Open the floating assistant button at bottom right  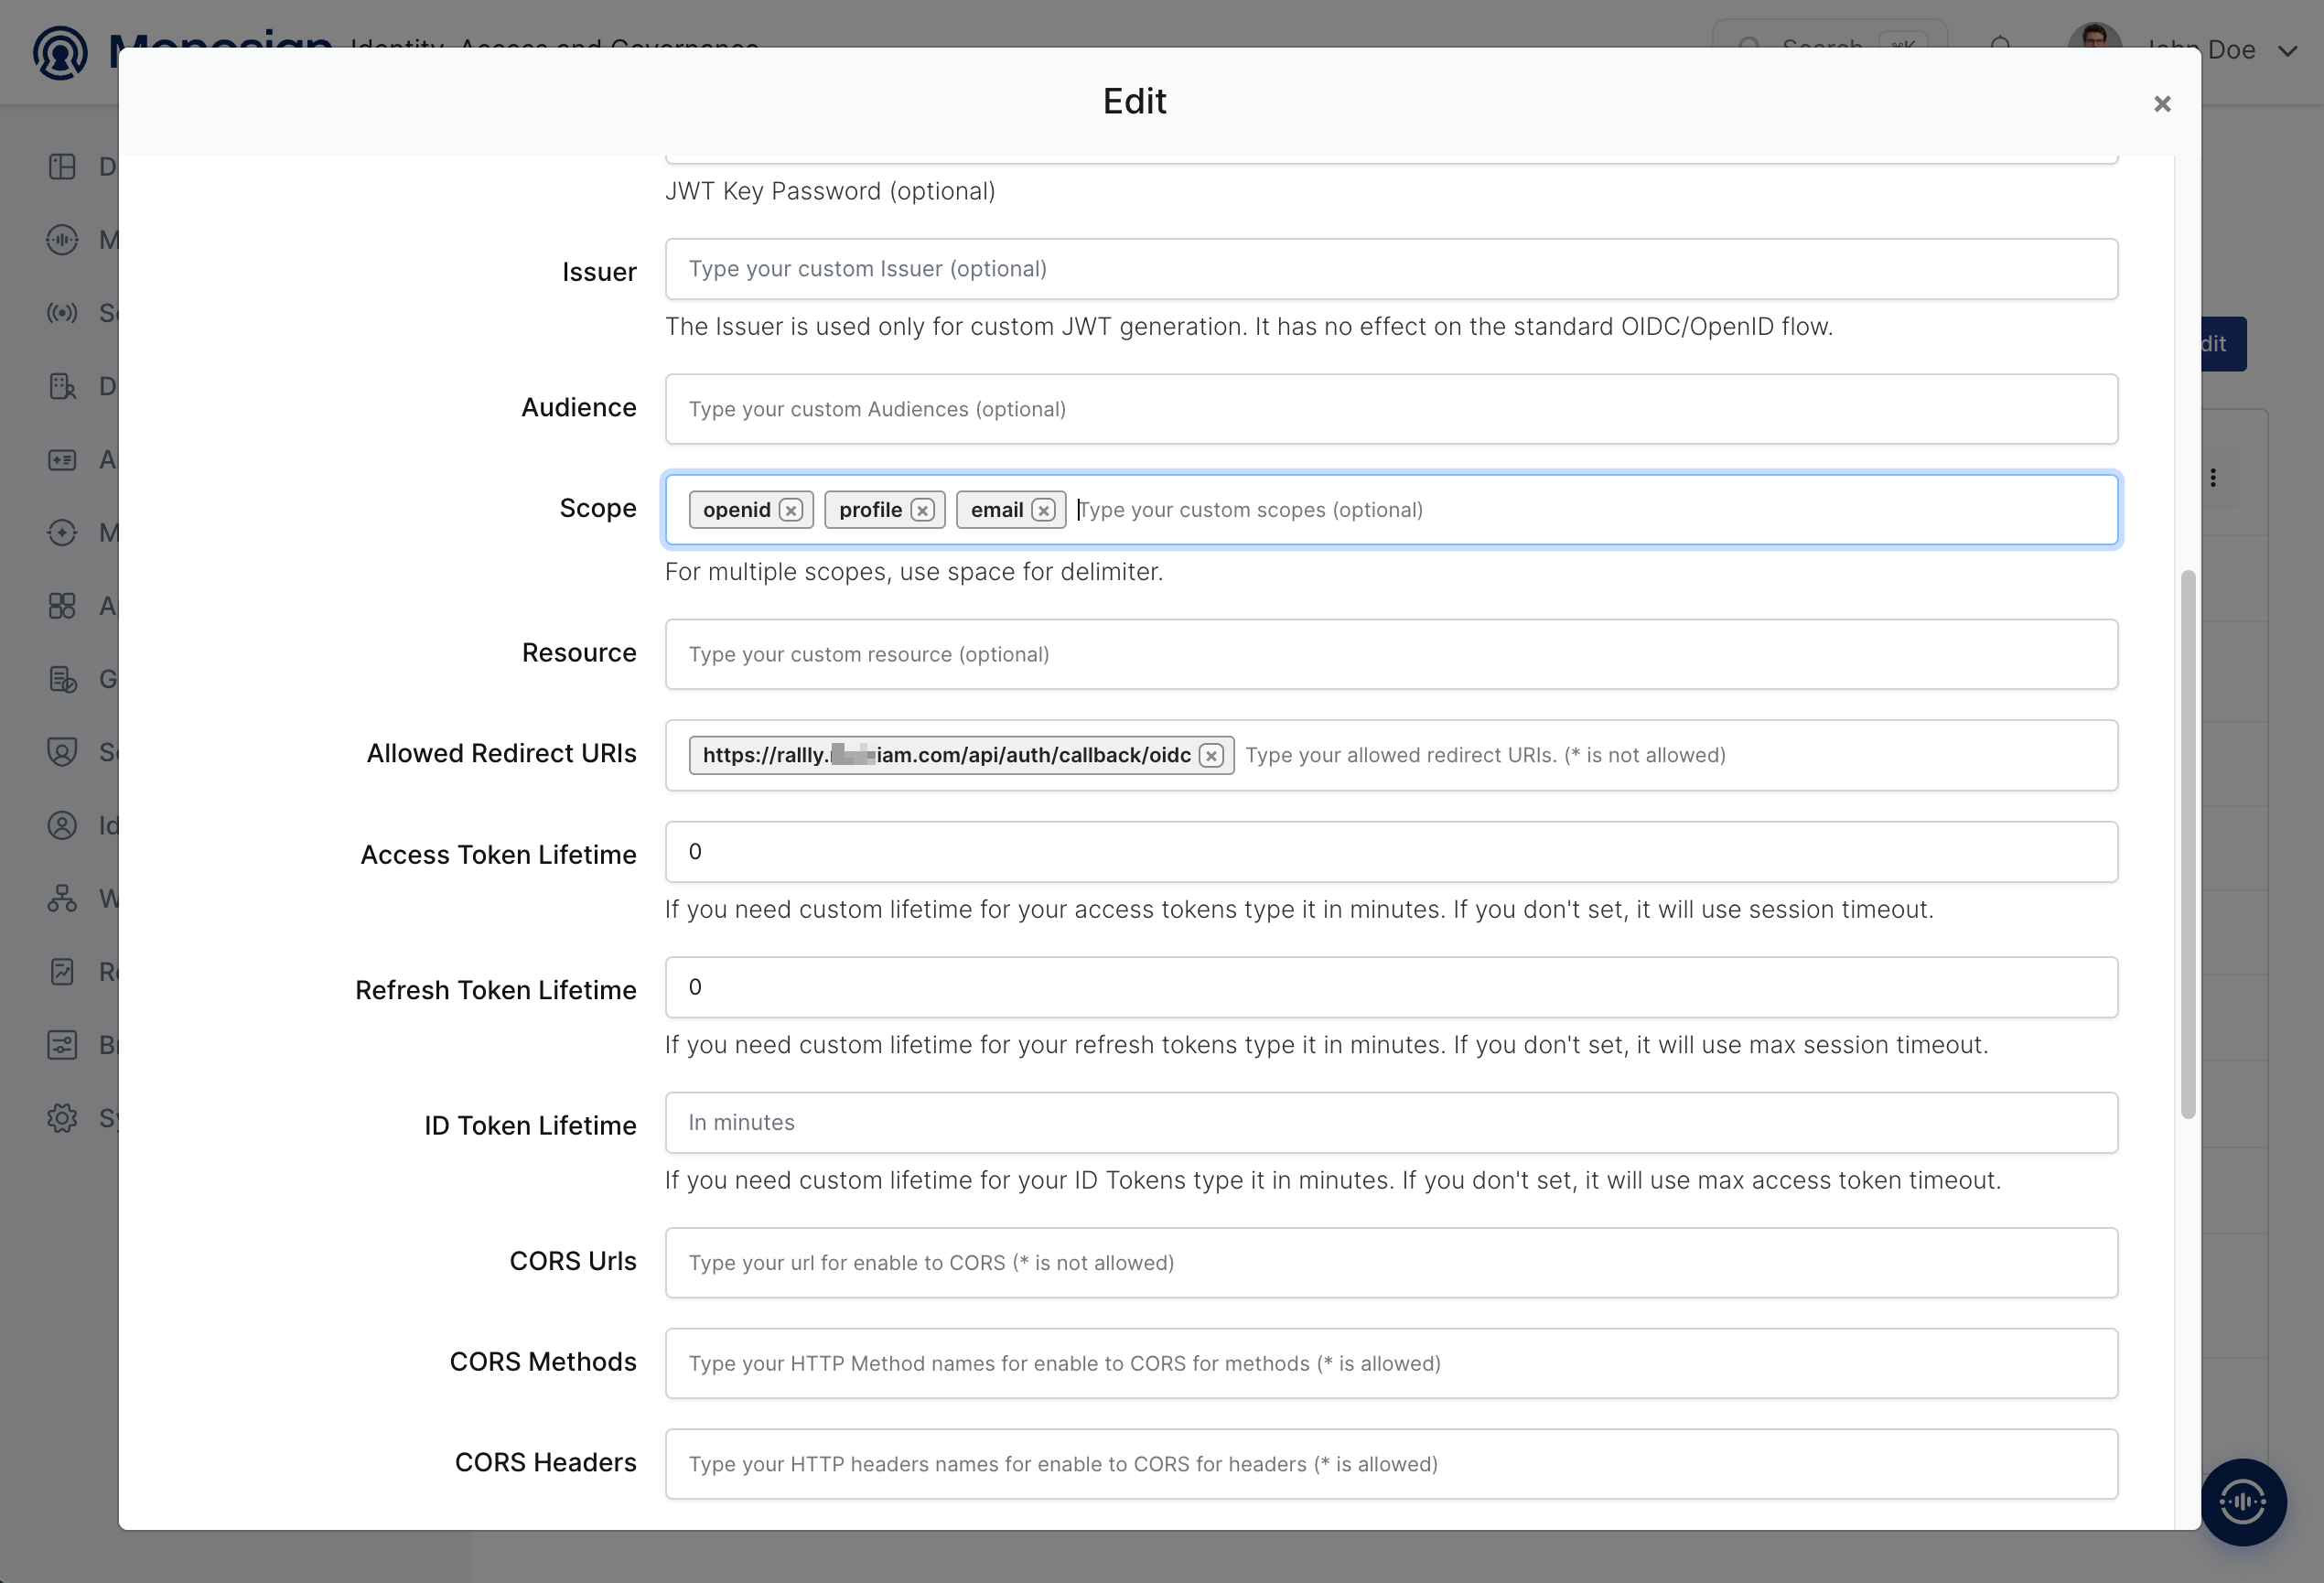(x=2243, y=1501)
